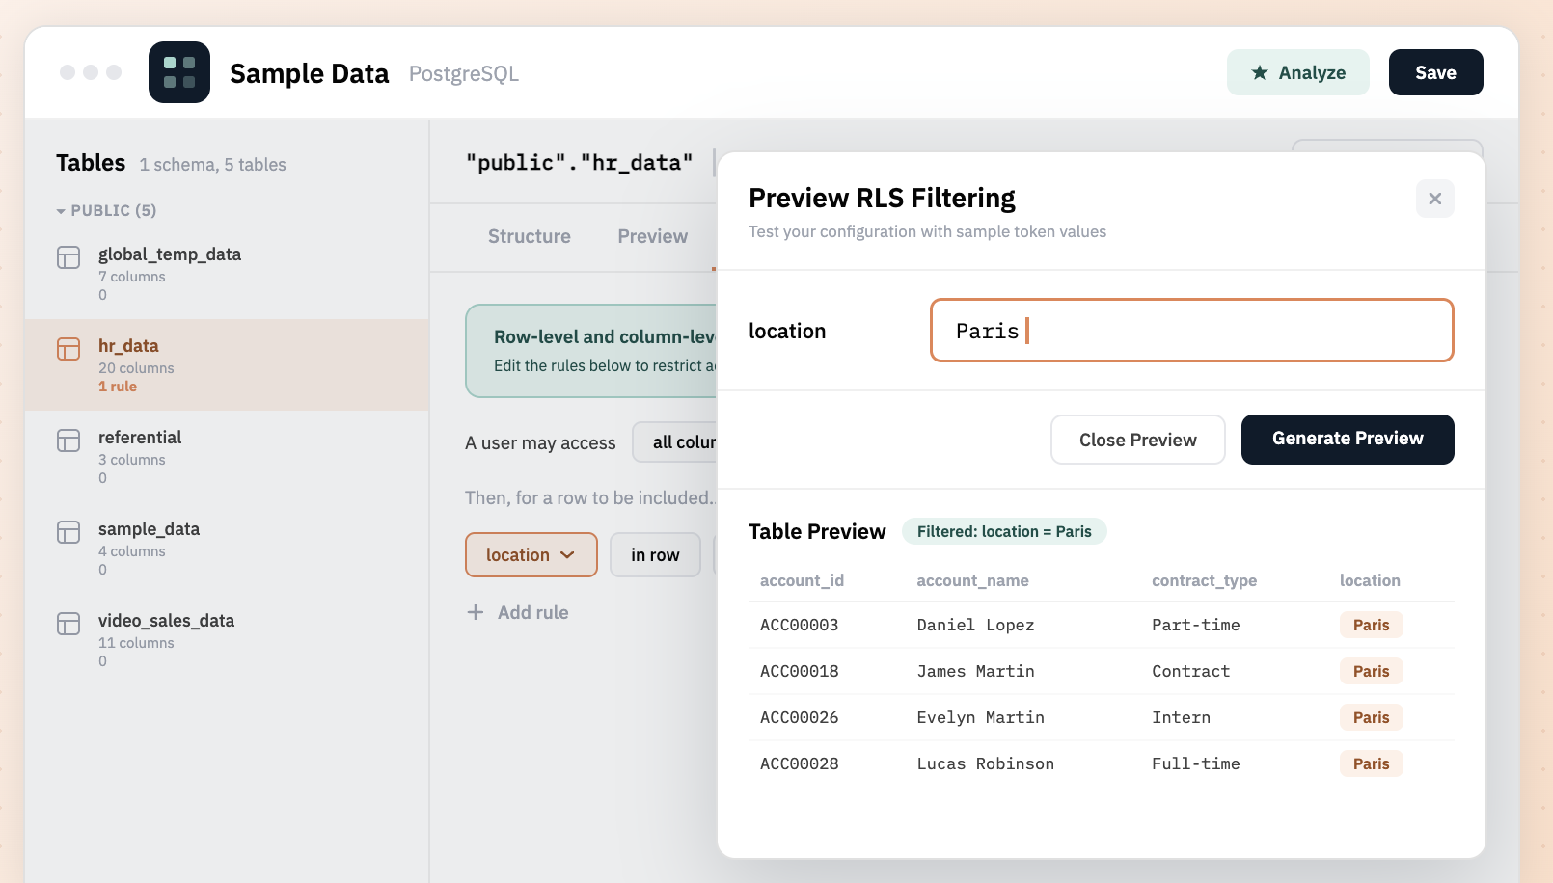Screen dimensions: 1553x883
Task: Click the contract_type column header
Action: [x=1204, y=580]
